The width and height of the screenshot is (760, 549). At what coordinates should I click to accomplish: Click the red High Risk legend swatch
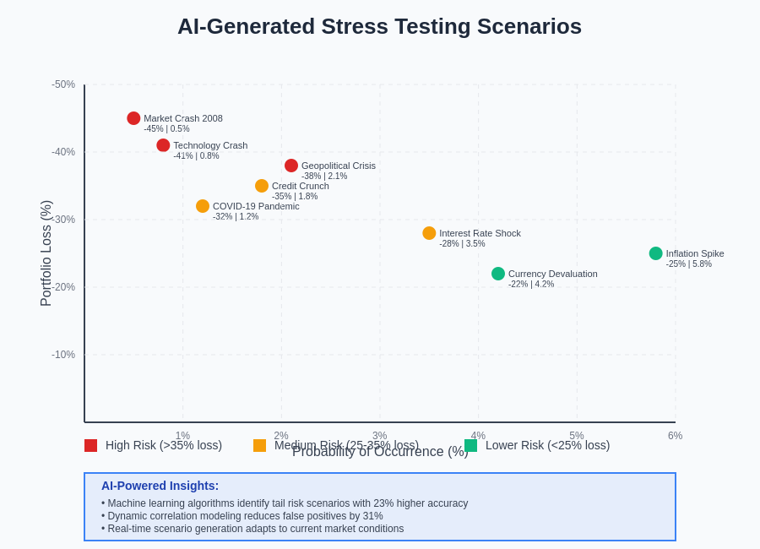pyautogui.click(x=90, y=445)
